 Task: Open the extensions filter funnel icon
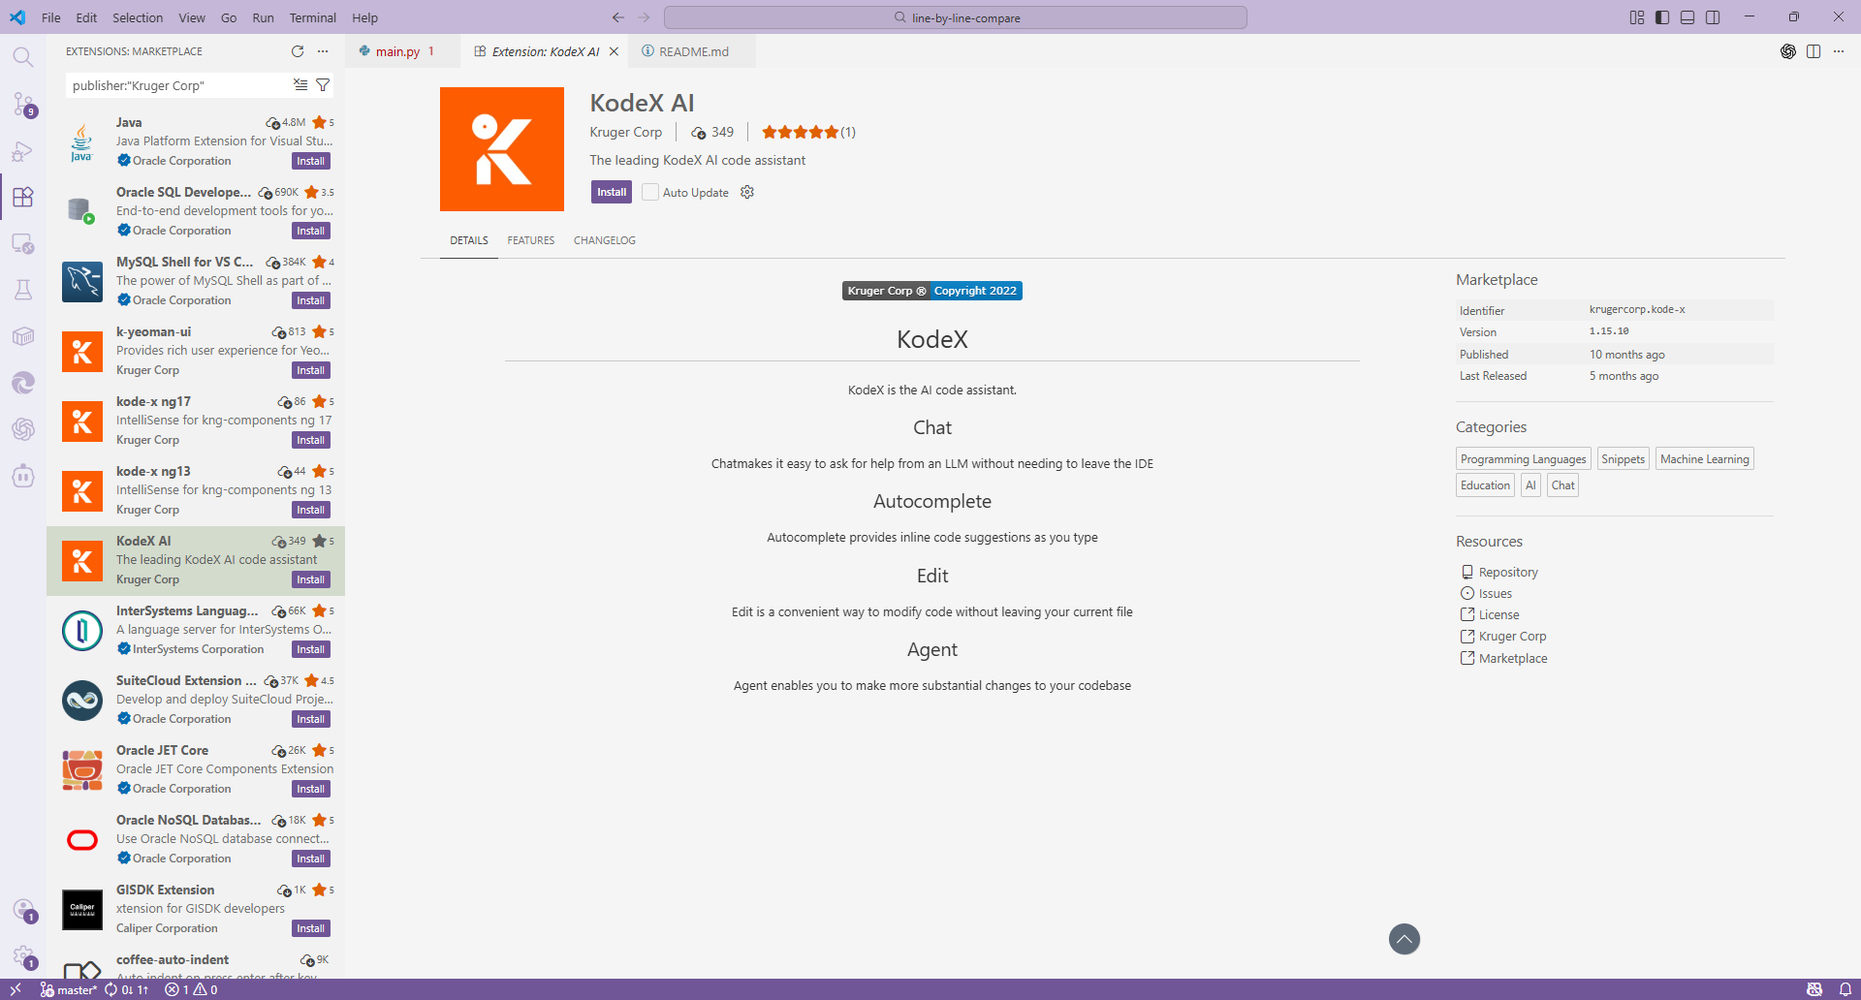(324, 85)
